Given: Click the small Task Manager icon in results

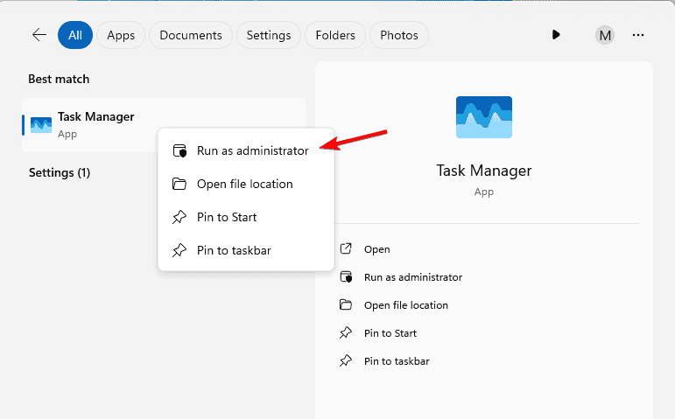Looking at the screenshot, I should point(41,125).
